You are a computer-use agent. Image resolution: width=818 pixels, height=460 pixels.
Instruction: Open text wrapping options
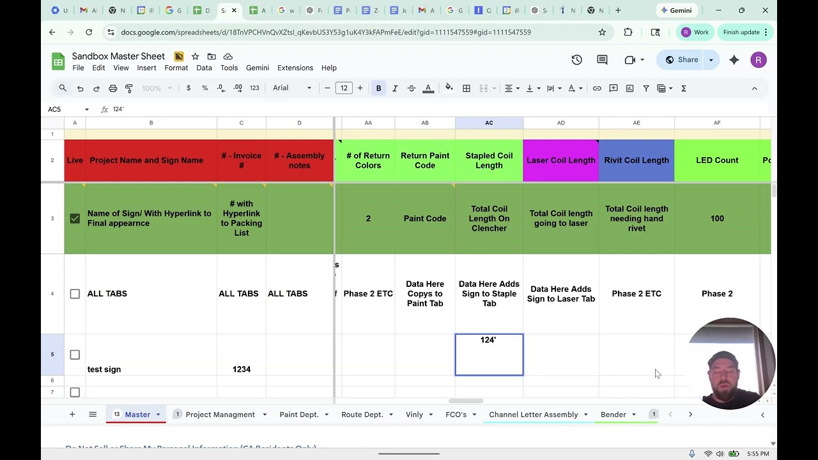click(x=553, y=88)
